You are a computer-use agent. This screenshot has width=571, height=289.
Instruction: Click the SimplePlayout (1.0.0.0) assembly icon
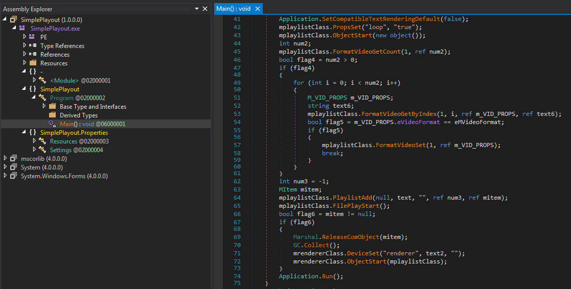click(14, 19)
